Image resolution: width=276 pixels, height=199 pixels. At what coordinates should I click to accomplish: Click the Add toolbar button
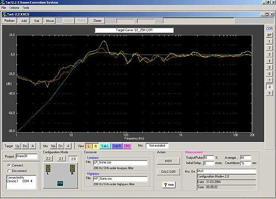(24, 21)
